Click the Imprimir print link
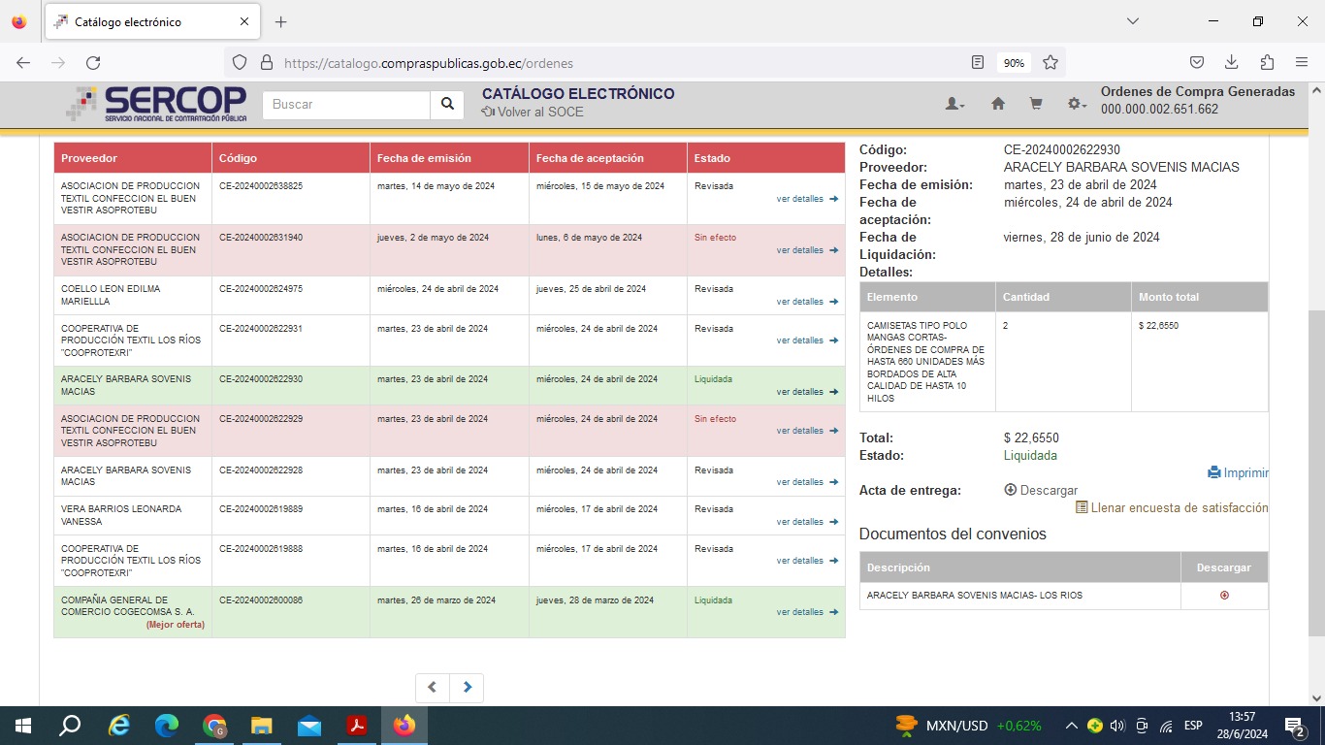This screenshot has height=745, width=1325. [x=1238, y=473]
